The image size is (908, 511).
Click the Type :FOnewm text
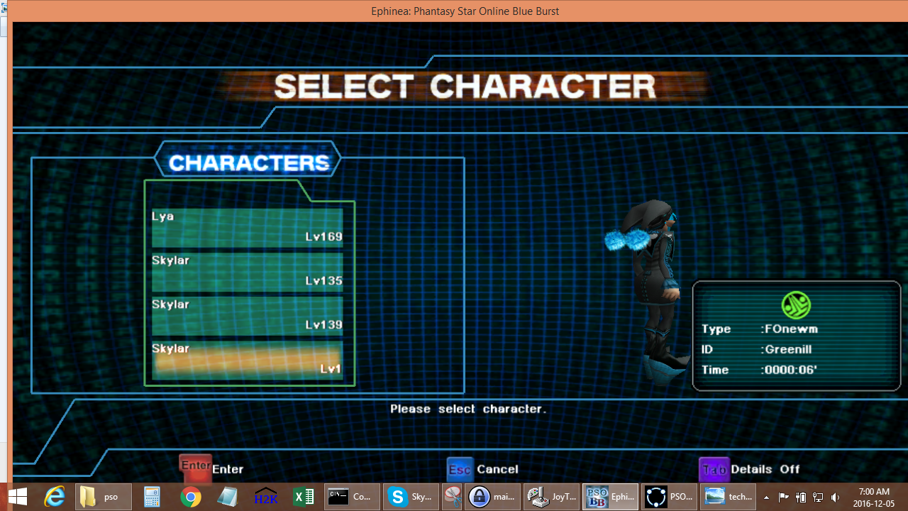click(x=760, y=329)
